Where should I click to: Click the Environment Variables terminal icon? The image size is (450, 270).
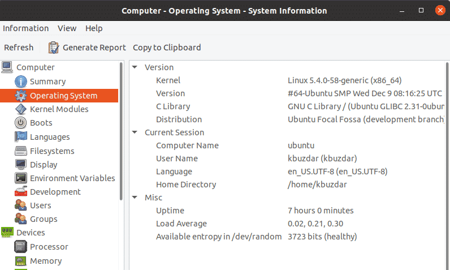click(x=21, y=178)
